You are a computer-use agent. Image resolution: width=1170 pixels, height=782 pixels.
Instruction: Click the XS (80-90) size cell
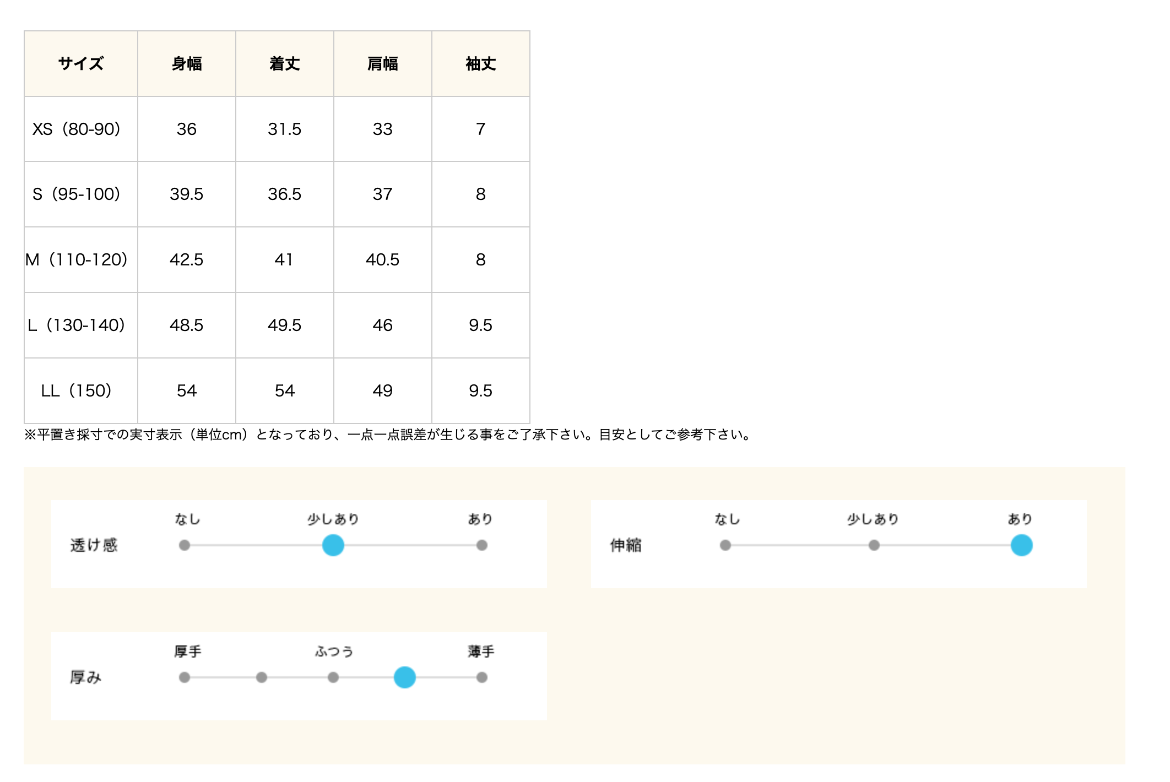tap(77, 129)
